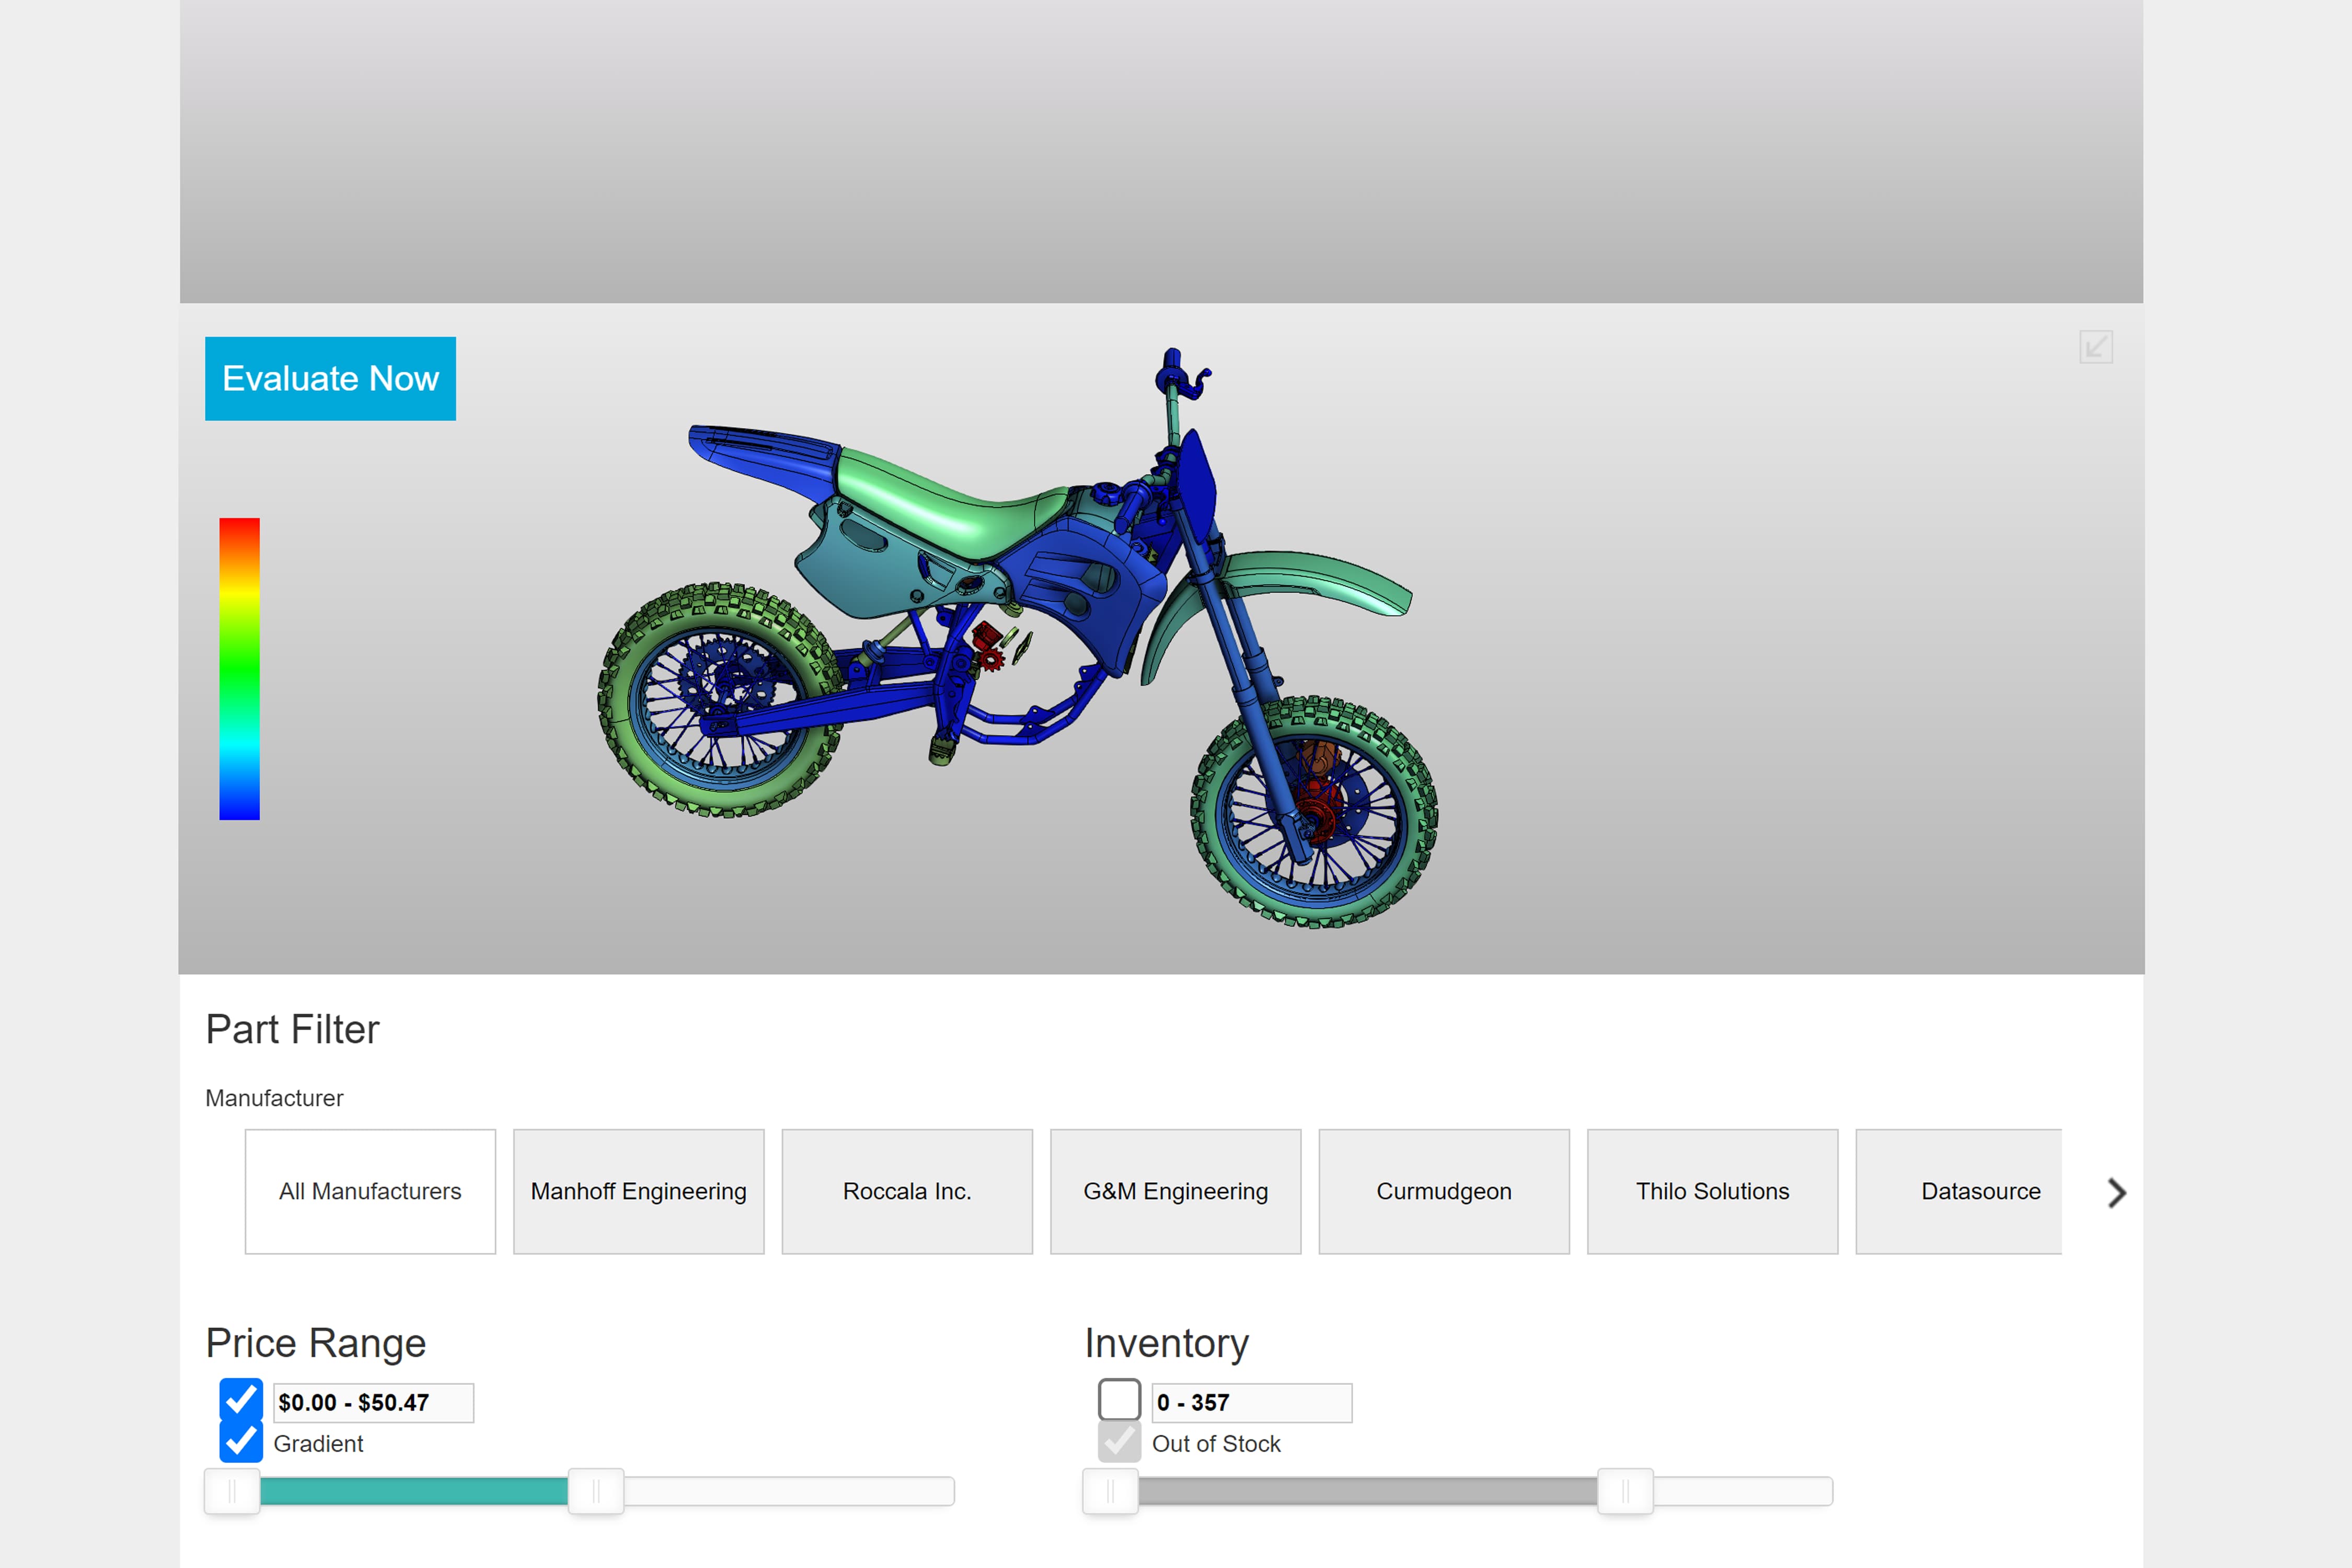Viewport: 2352px width, 1568px height.
Task: Select the Thilo Solutions manufacturer
Action: [x=1712, y=1192]
